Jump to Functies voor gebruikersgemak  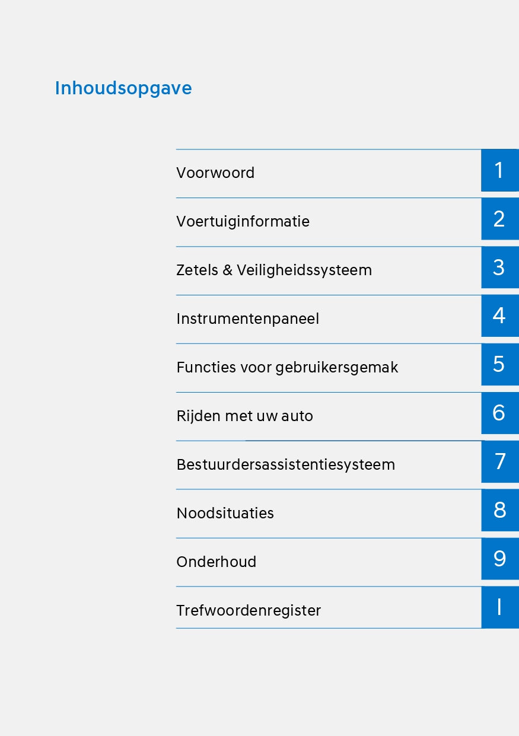click(287, 367)
